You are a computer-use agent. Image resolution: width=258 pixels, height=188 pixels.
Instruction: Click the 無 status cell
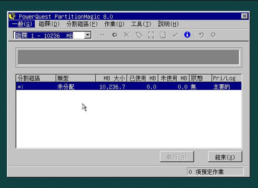tap(193, 87)
